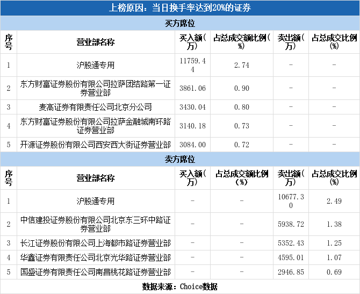Select sell amount 10677.30 for 沪股通专用

(291, 201)
